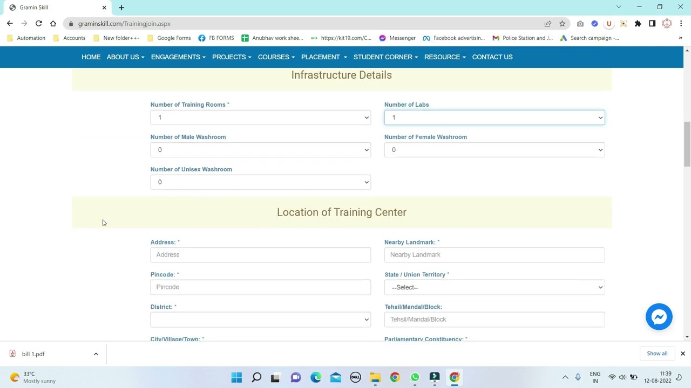Open taskbar Search

[x=256, y=377]
